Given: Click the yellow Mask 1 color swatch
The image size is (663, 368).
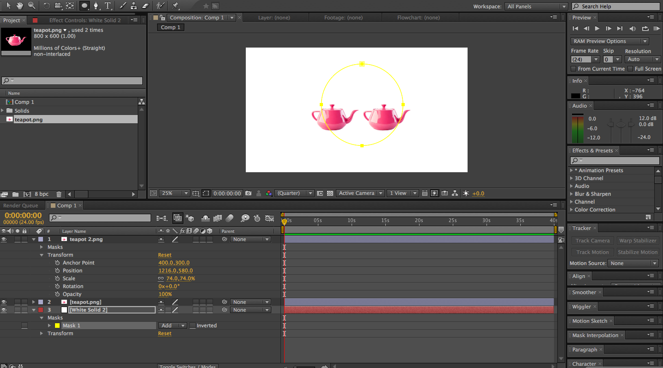Looking at the screenshot, I should [57, 326].
